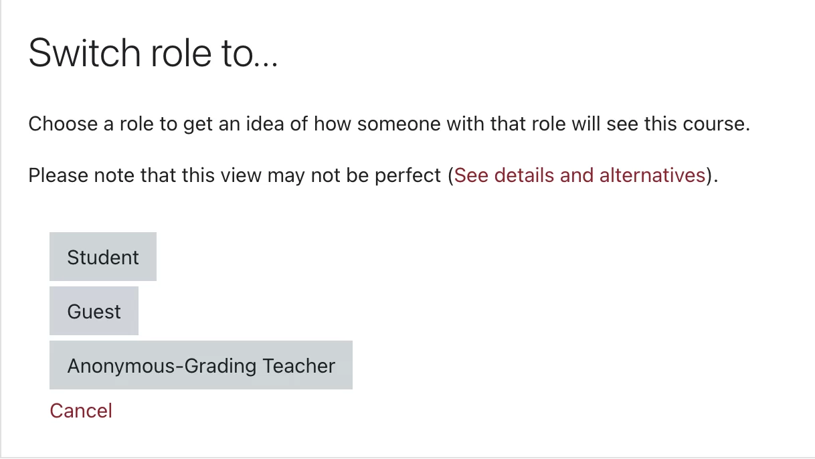Screen dimensions: 815x459
Task: Switch role to Guest
Action: point(94,311)
